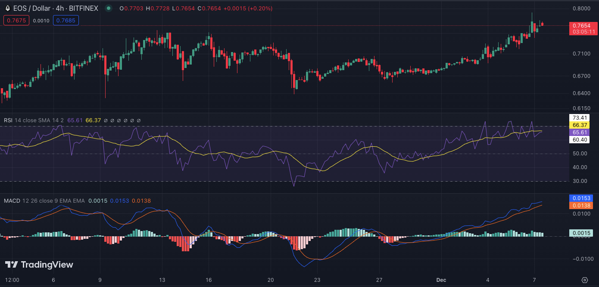Click the date 6 on time axis
599x287 pixels.
pos(53,280)
